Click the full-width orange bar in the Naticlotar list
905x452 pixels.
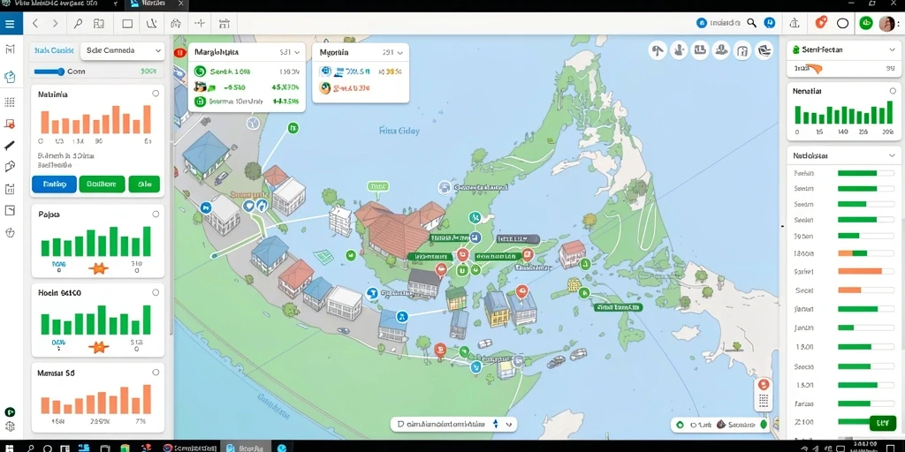[859, 271]
